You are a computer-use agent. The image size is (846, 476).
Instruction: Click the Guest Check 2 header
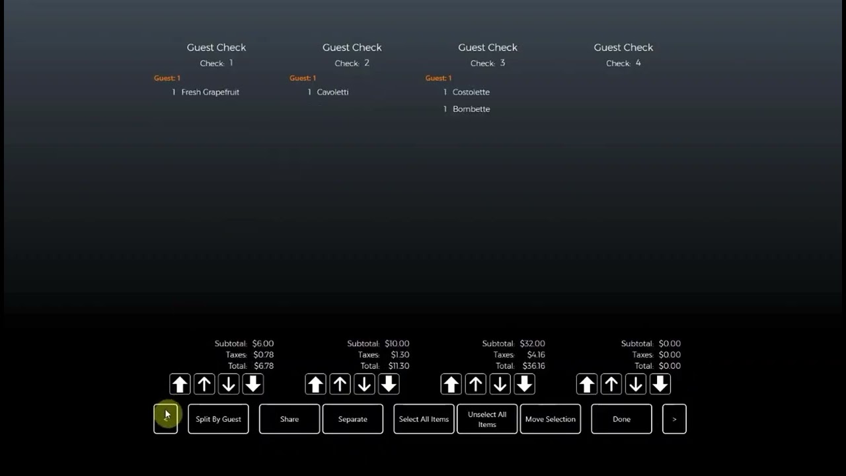352,48
